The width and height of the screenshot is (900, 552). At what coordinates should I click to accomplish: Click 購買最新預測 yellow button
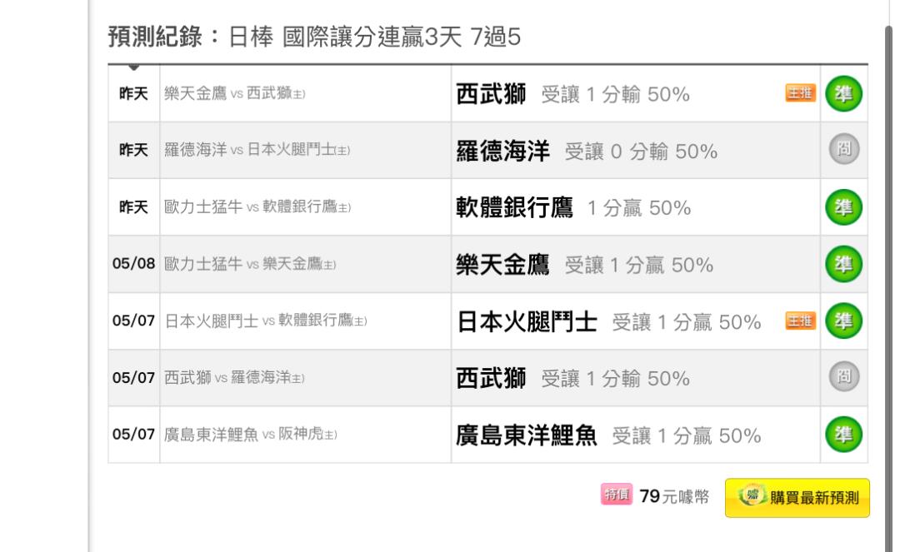click(x=797, y=498)
